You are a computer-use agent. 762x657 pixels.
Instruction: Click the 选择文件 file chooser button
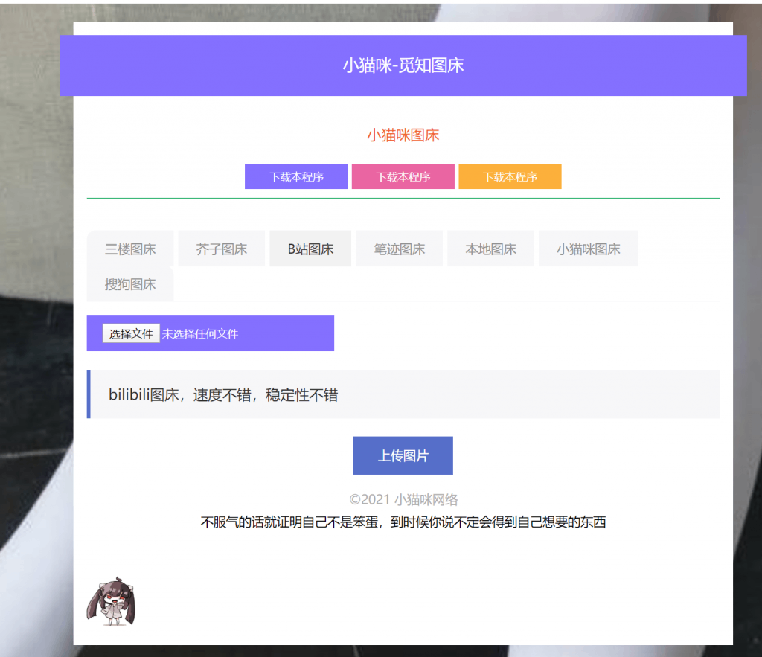click(x=130, y=333)
